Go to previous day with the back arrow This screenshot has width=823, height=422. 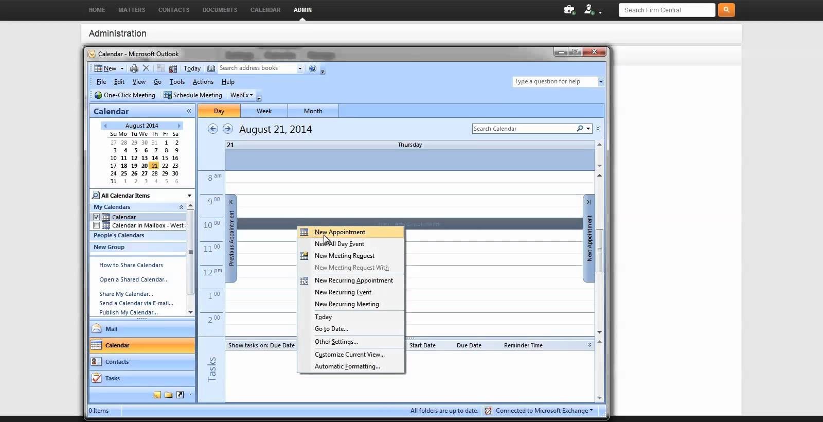tap(213, 129)
